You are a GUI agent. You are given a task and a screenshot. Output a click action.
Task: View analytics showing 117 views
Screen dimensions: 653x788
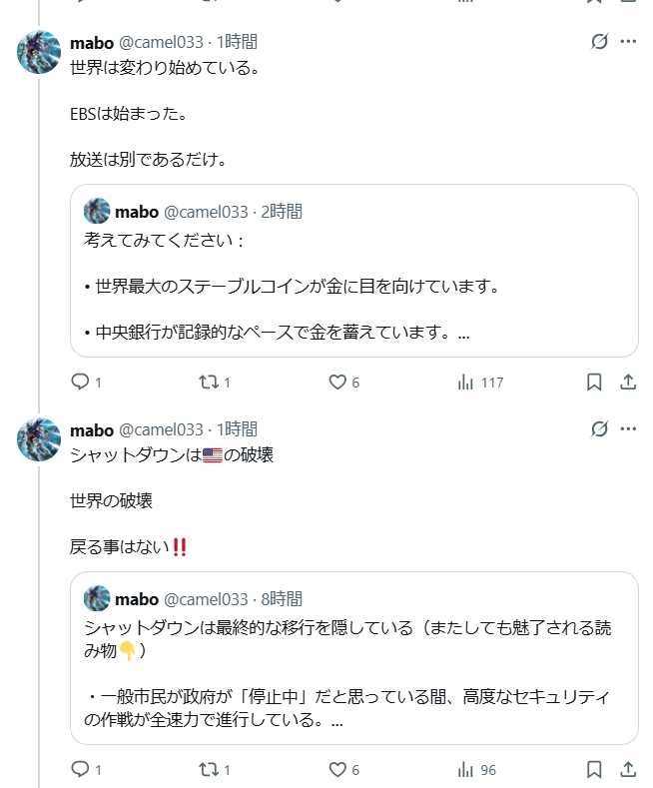(x=479, y=382)
